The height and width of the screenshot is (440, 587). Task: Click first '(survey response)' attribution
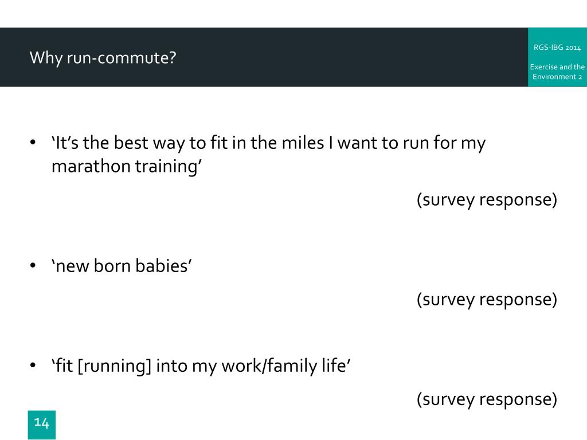tap(487, 200)
